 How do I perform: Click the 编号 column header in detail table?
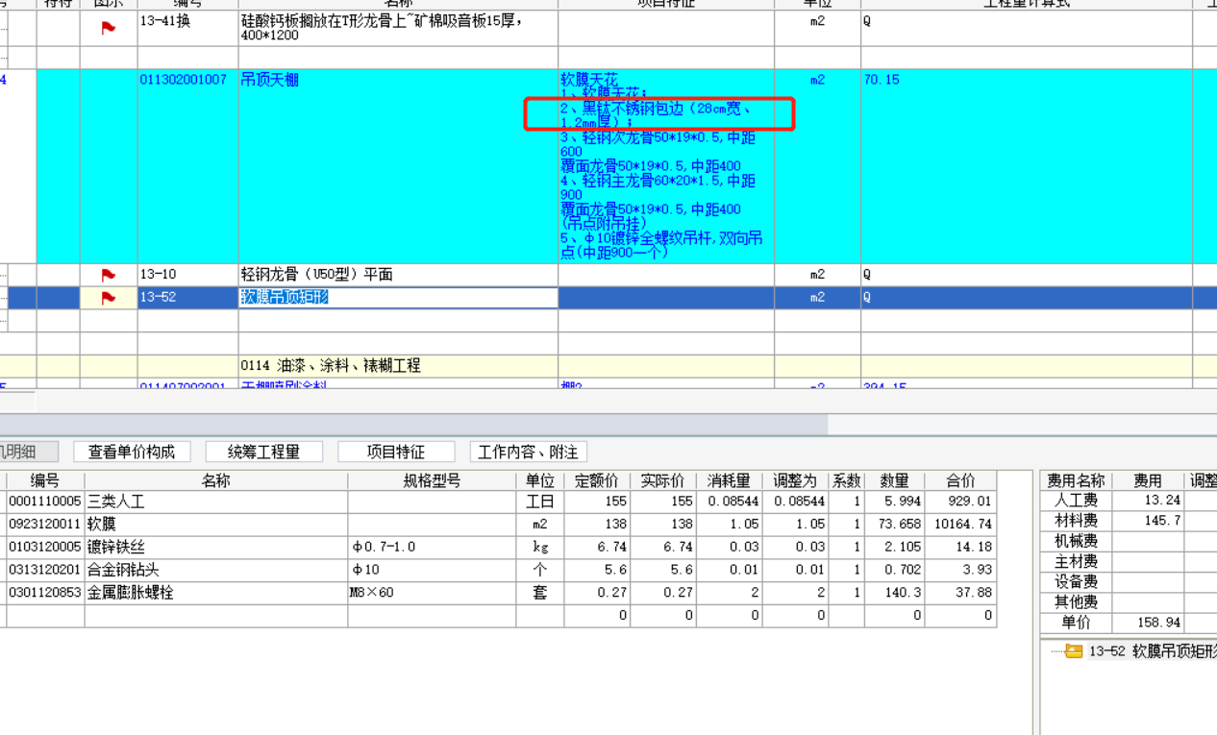point(45,480)
